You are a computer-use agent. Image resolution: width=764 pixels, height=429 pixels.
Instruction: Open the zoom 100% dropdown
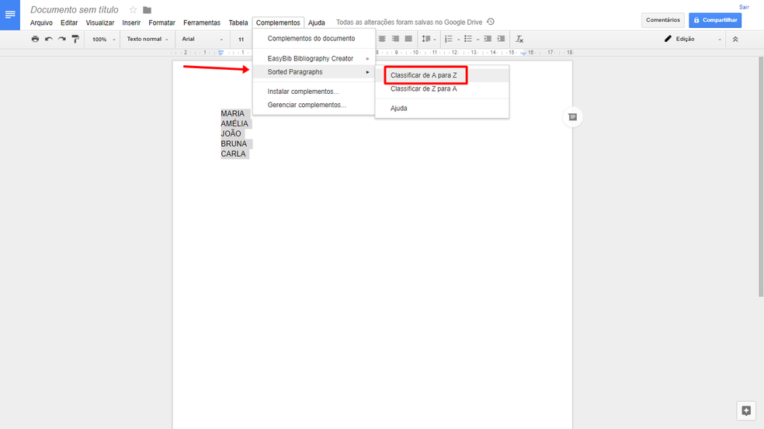(104, 39)
